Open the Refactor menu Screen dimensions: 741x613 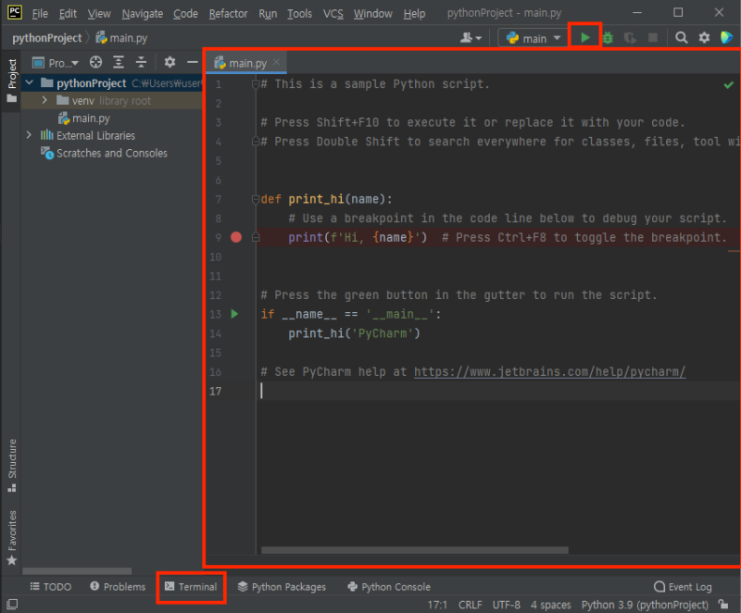click(228, 14)
